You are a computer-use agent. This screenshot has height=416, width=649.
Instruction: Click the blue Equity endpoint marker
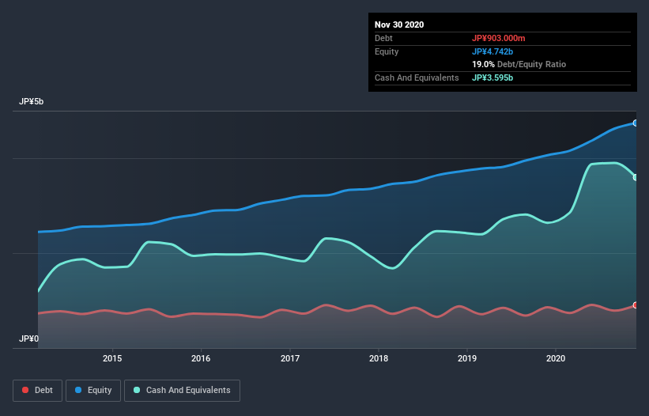click(x=636, y=123)
